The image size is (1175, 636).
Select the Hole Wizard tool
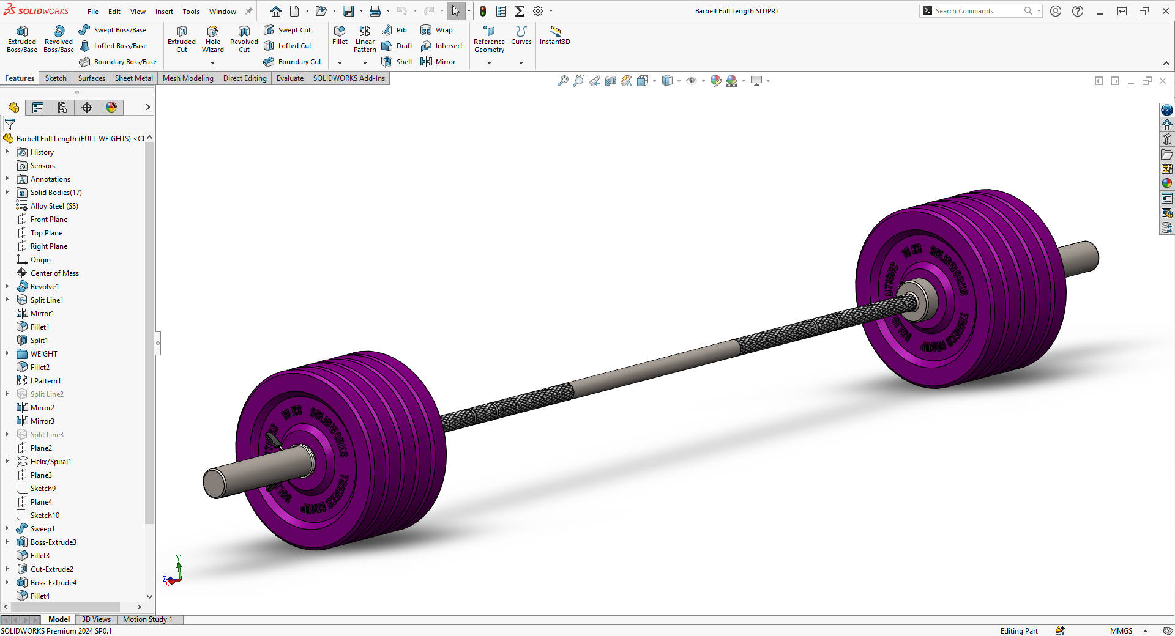212,39
